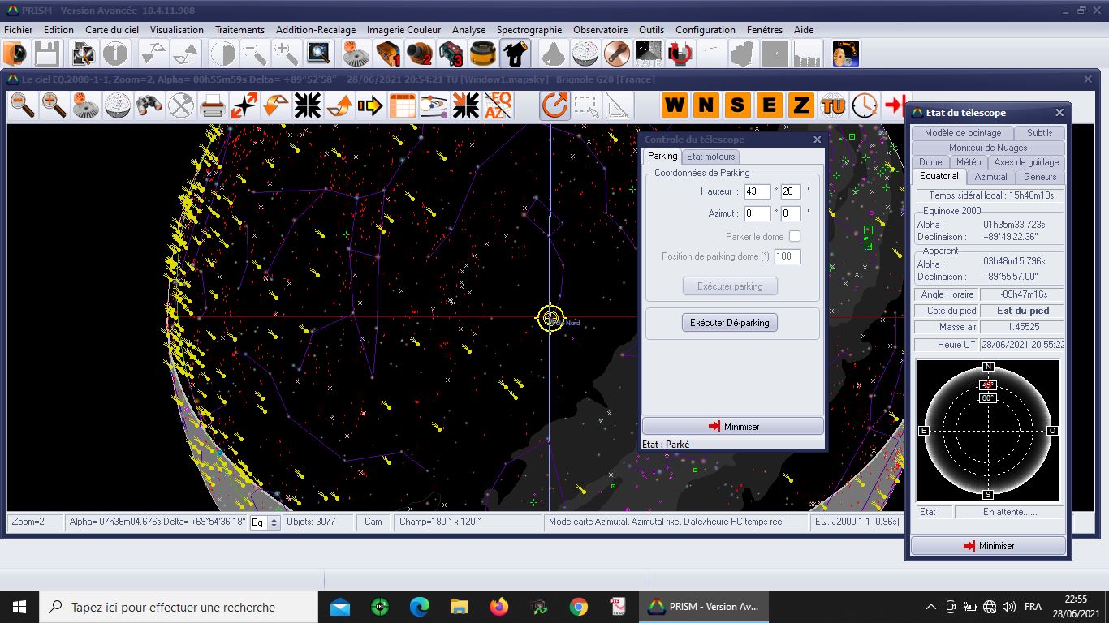The image size is (1109, 623).
Task: Enable the 'Parker le dome' checkbox
Action: coord(795,236)
